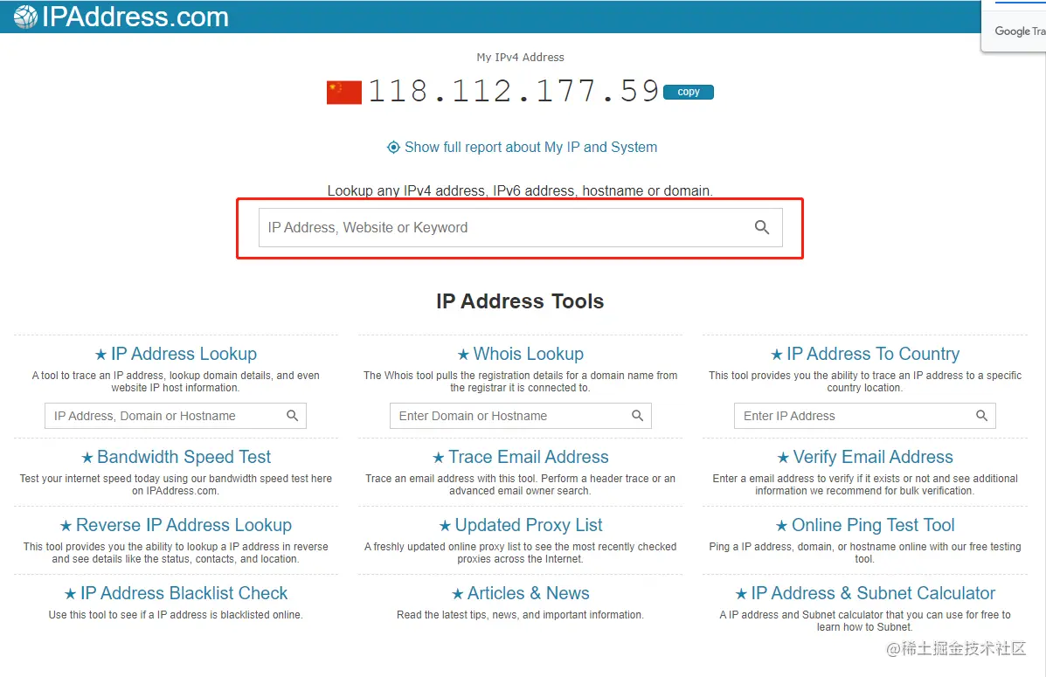
Task: Open Show full report about My IP and System
Action: (x=530, y=147)
